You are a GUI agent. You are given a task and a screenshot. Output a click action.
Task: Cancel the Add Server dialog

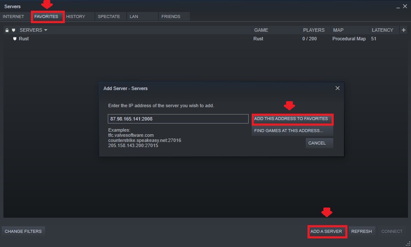point(319,143)
